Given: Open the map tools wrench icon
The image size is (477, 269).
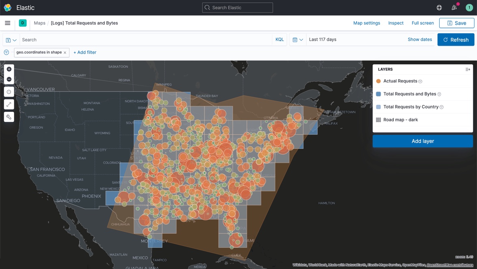Looking at the screenshot, I should (x=9, y=117).
